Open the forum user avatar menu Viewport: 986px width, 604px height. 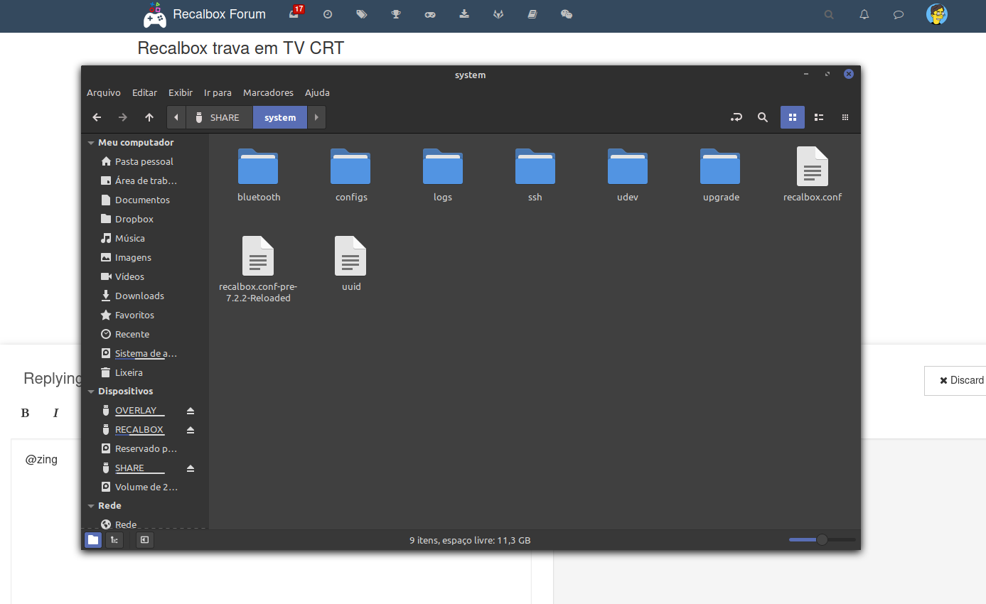(x=937, y=14)
